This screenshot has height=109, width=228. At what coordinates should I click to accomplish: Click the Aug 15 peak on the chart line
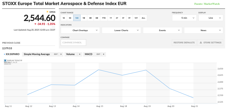[x=99, y=70]
